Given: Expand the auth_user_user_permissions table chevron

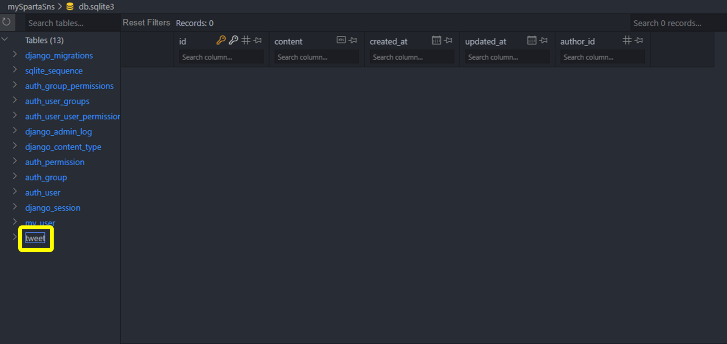Looking at the screenshot, I should tap(15, 115).
